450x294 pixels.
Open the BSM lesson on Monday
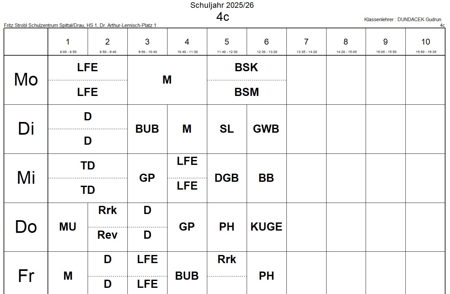pos(246,92)
